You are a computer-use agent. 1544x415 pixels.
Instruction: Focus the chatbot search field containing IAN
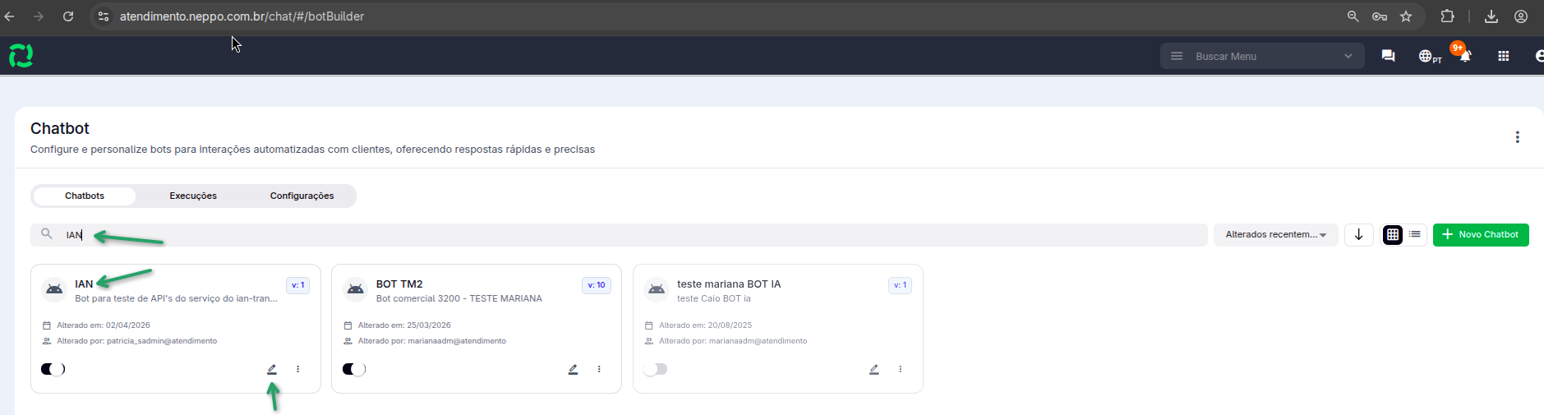pyautogui.click(x=619, y=234)
